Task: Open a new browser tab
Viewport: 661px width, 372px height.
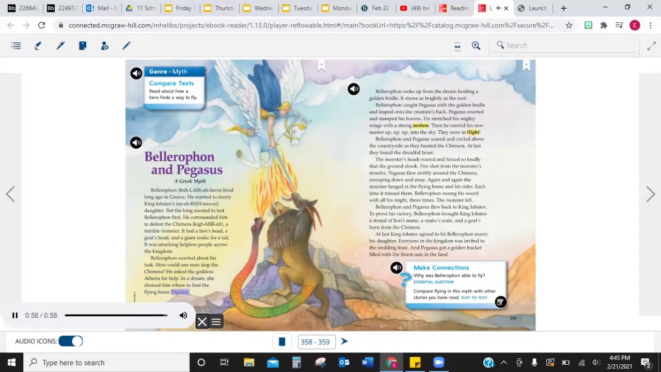Action: 563,8
